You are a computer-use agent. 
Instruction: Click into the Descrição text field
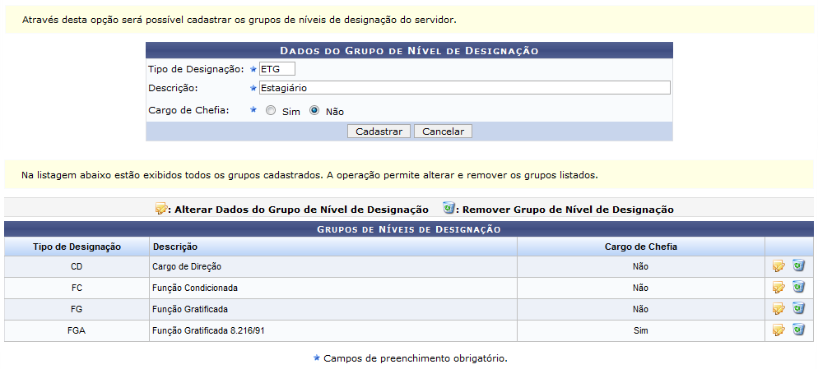(x=464, y=87)
